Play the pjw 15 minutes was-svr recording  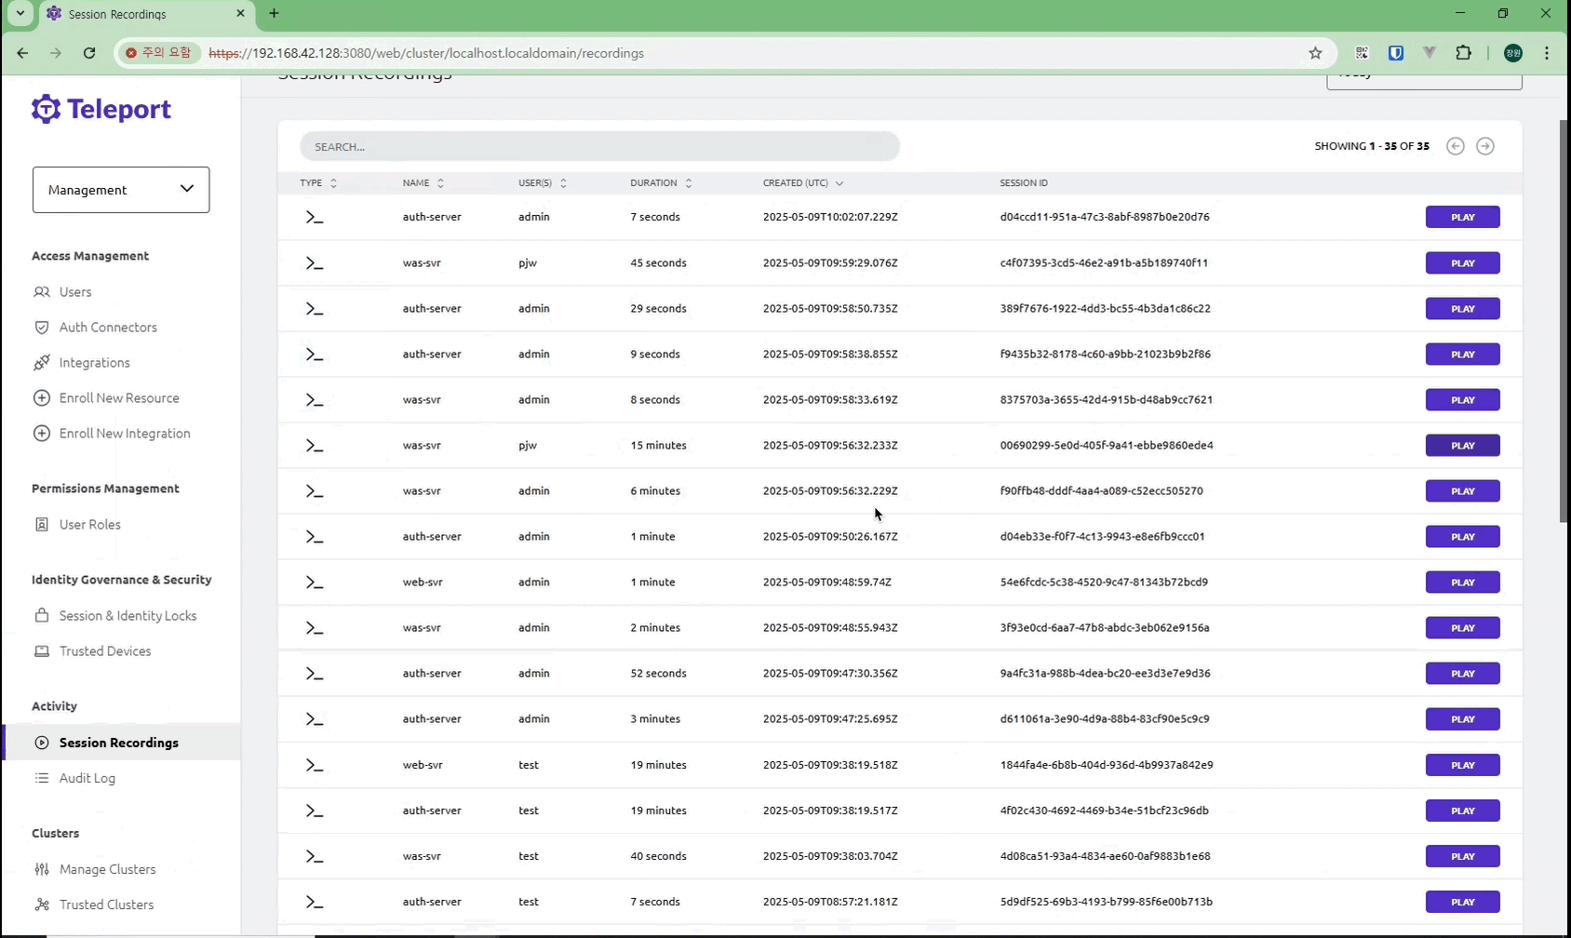pos(1462,446)
